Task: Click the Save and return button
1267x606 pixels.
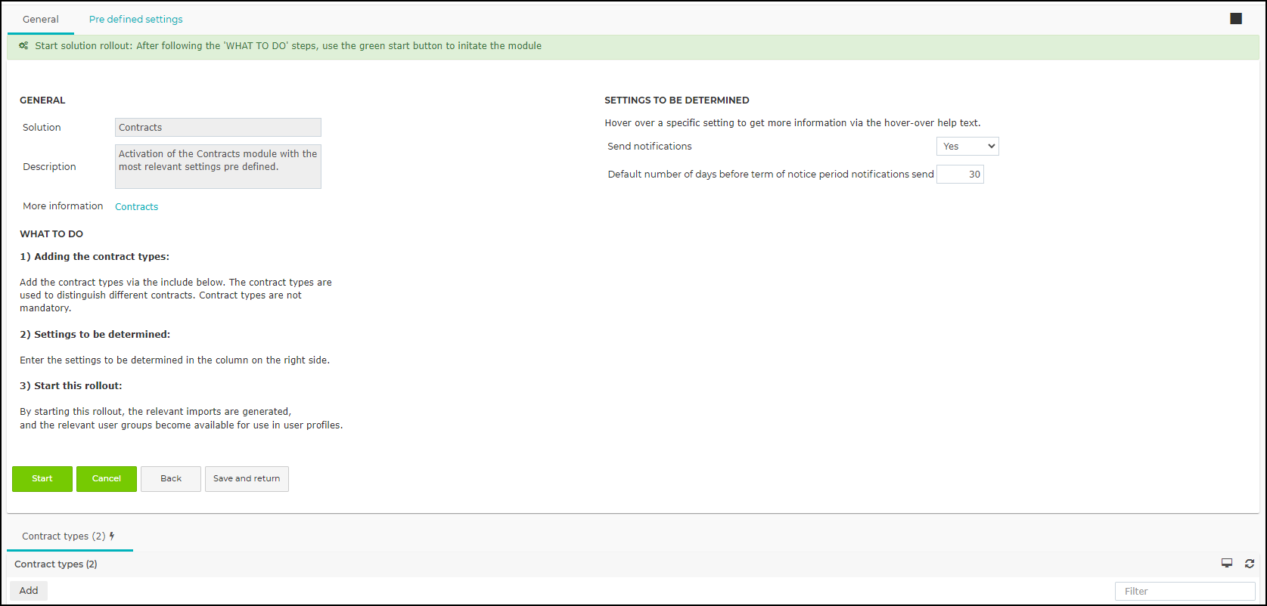Action: tap(247, 479)
